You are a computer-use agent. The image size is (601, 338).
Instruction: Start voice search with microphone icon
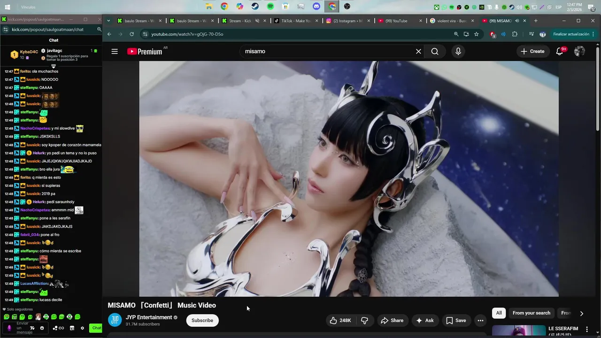[458, 52]
